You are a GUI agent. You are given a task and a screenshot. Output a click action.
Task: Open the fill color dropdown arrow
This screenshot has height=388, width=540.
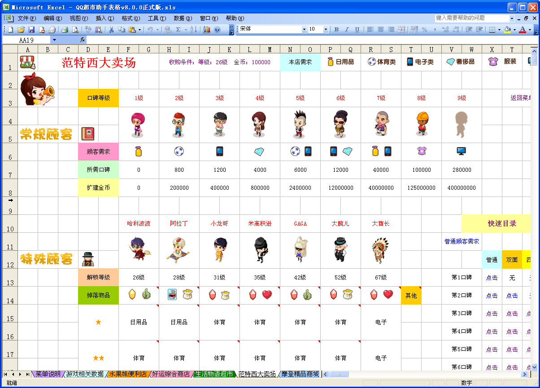coord(514,30)
